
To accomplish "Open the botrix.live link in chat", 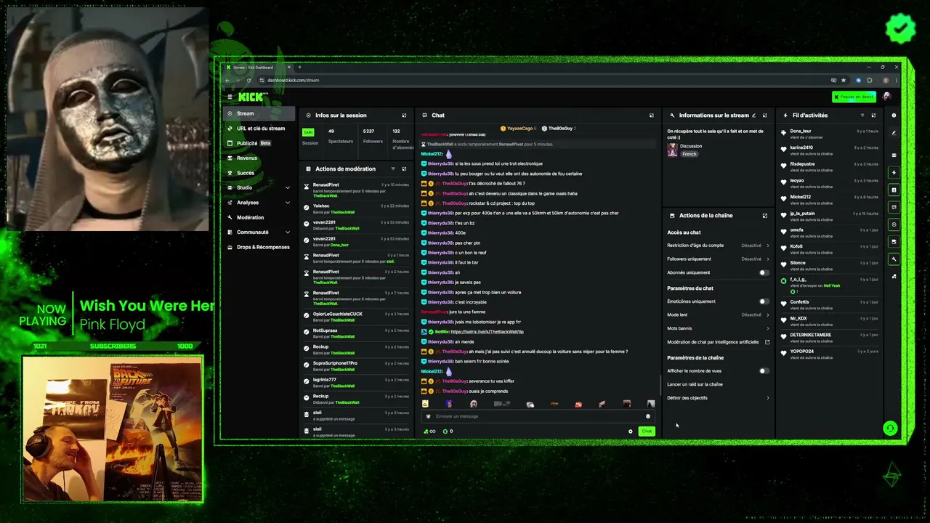I will coord(487,332).
